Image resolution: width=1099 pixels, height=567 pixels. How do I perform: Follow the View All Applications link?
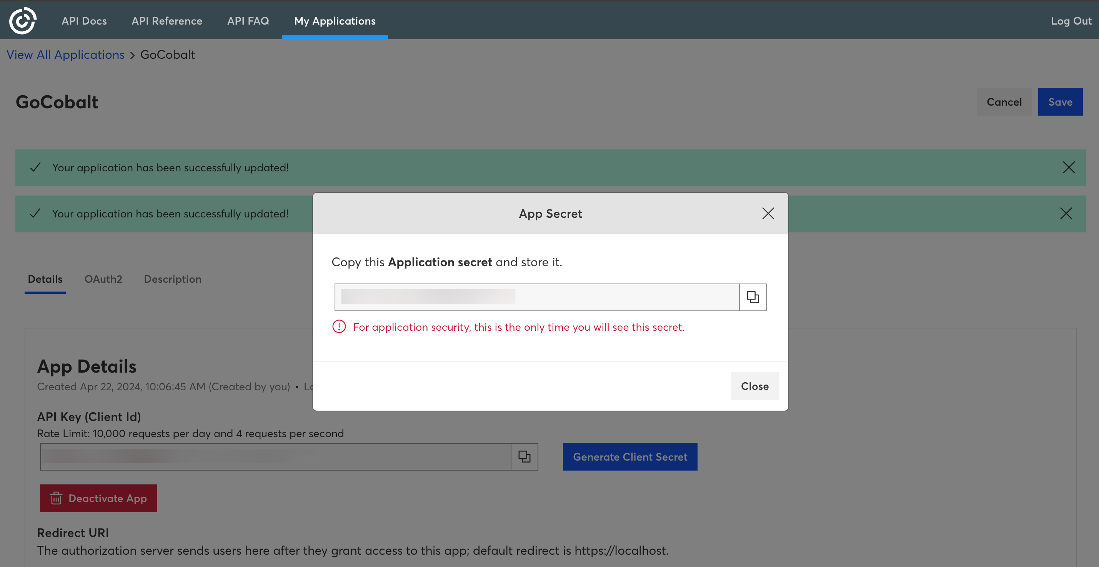pos(65,55)
